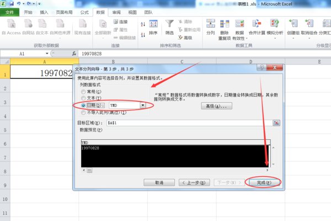Import data from text (自文本)
The image size is (331, 221).
[42, 27]
